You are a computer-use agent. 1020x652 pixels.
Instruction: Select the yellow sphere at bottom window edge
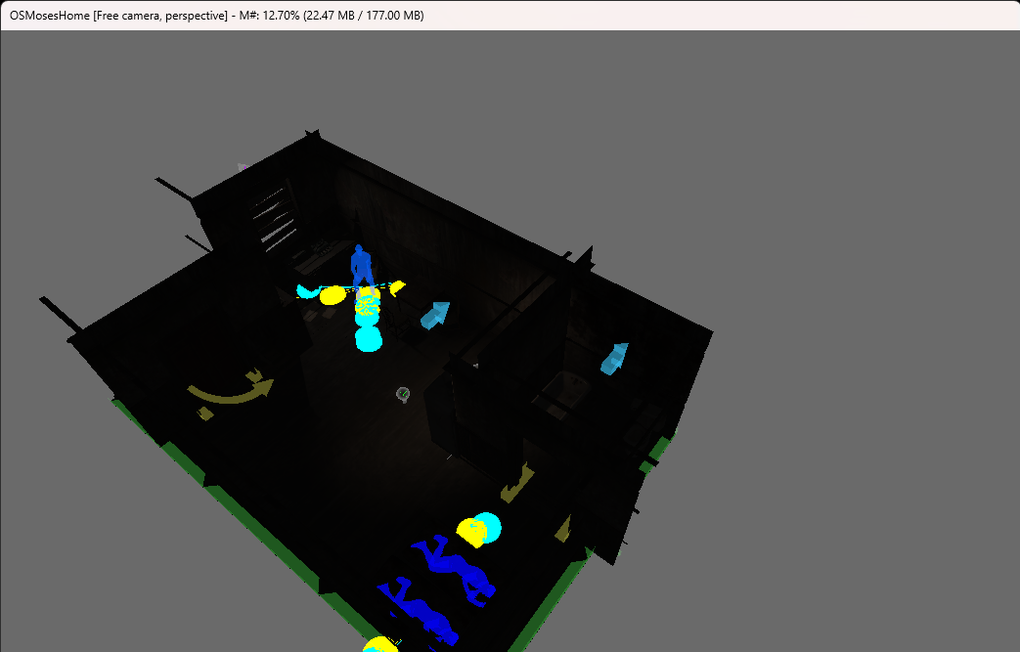point(380,644)
